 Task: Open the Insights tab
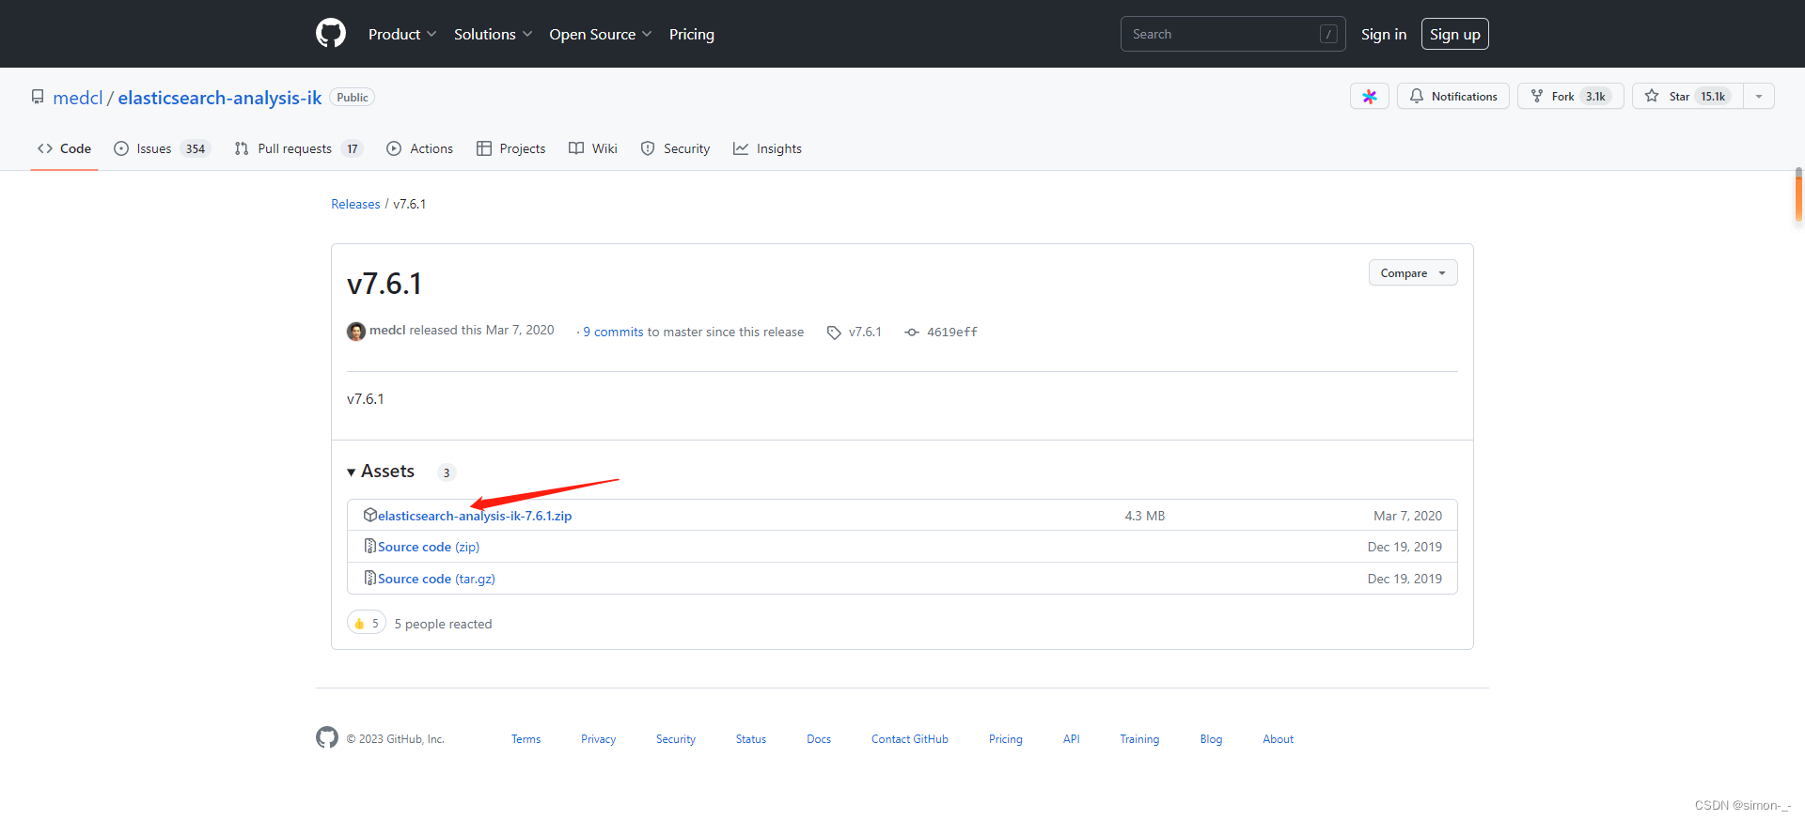(x=767, y=148)
